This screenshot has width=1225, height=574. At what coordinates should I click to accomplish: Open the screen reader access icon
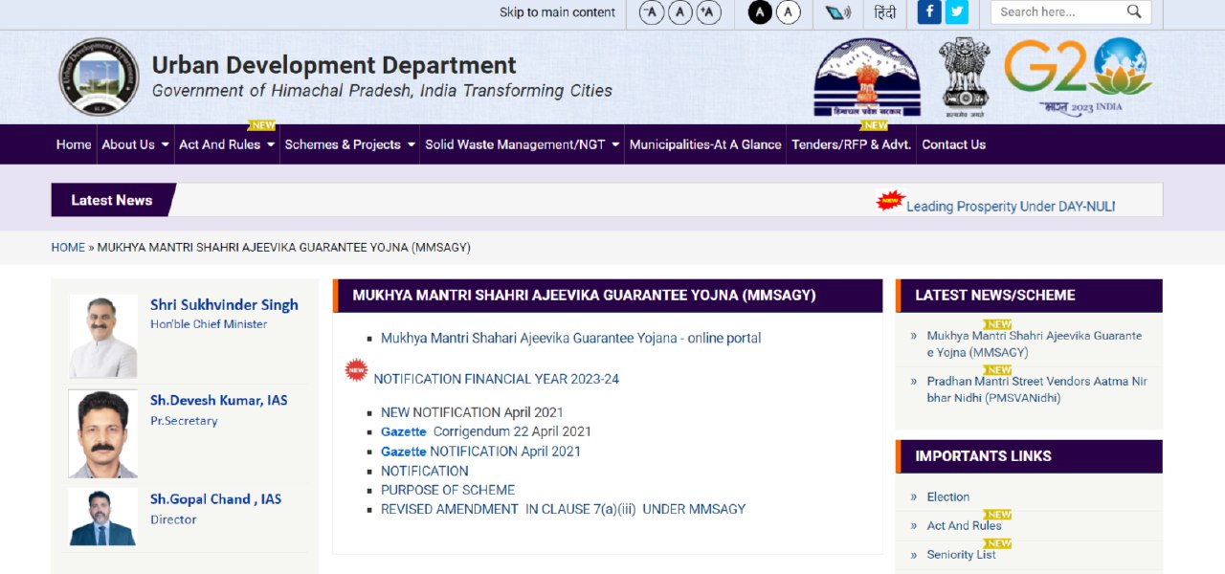[x=838, y=12]
